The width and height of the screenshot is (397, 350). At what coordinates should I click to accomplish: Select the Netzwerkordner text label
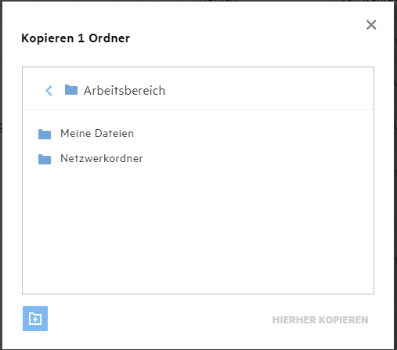[x=102, y=158]
